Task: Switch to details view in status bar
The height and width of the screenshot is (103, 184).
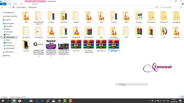Action: coord(179,97)
